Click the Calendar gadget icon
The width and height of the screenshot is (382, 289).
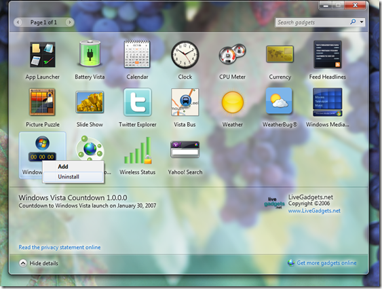click(x=137, y=54)
